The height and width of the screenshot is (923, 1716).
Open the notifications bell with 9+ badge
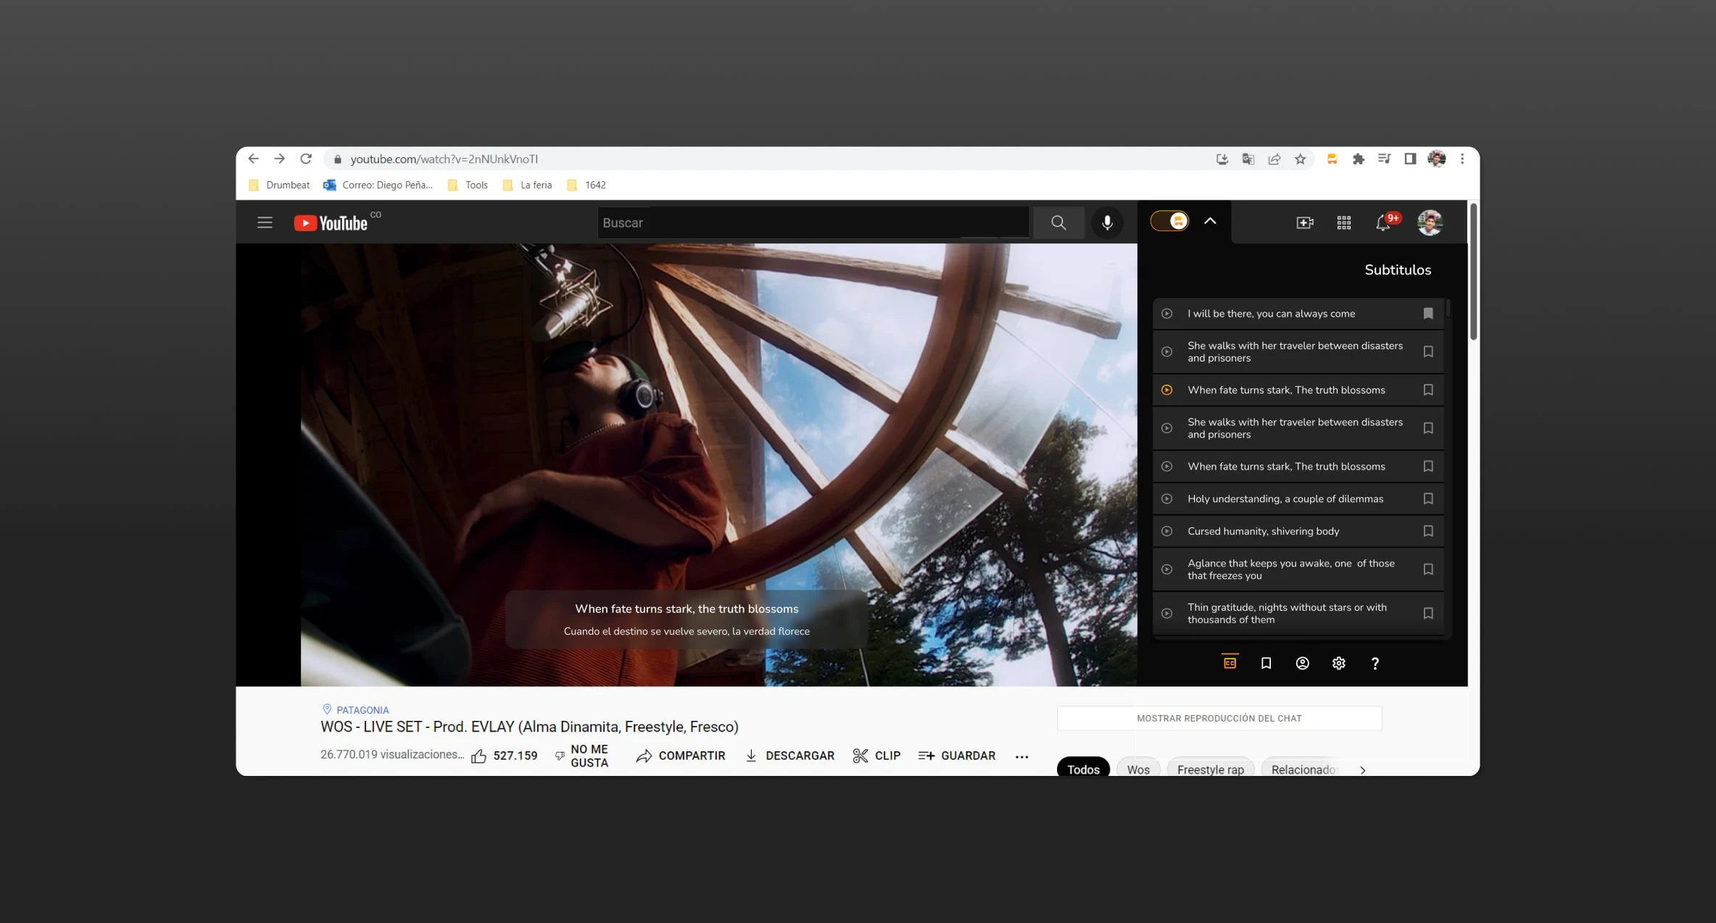[1383, 222]
